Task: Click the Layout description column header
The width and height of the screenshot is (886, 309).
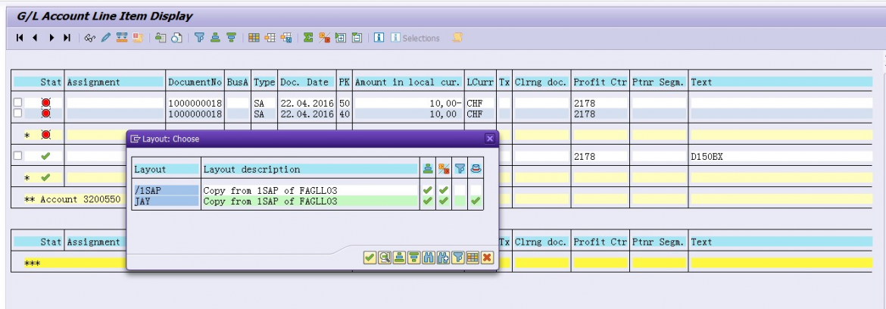Action: (x=310, y=169)
